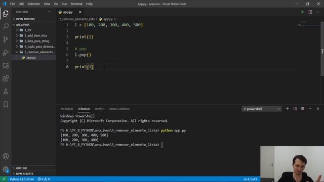Click the VS Code logo icon
Viewport: 324px width, 182px height.
(5, 4)
